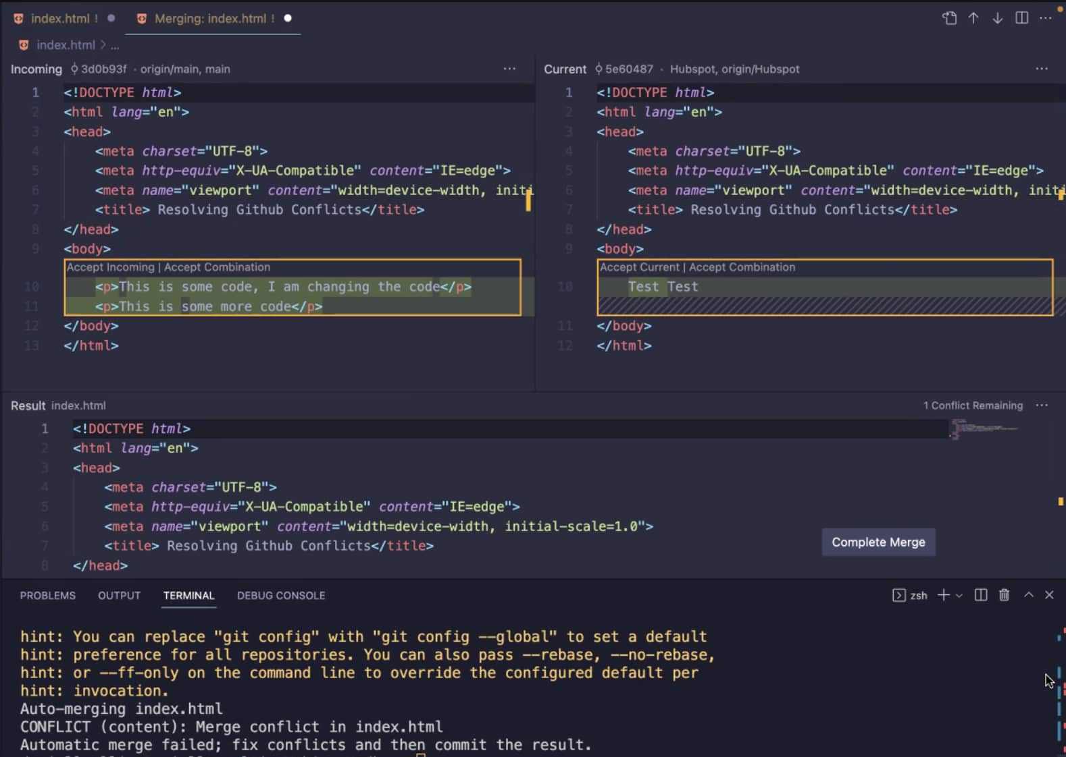Kill terminal with the trash icon
The image size is (1066, 757).
tap(1004, 595)
